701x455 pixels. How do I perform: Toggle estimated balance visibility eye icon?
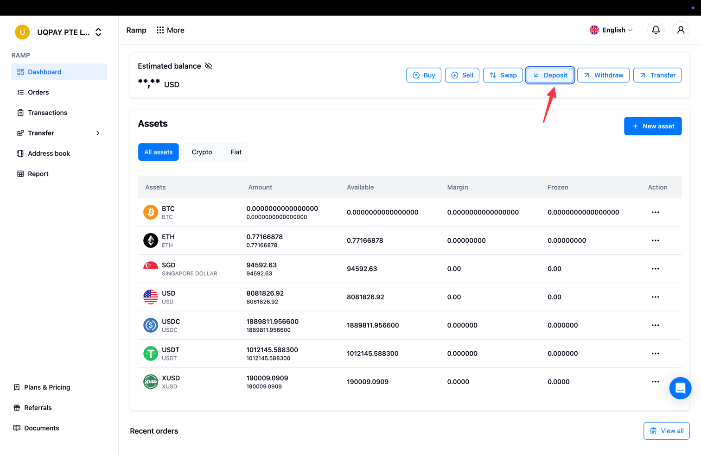pyautogui.click(x=209, y=66)
